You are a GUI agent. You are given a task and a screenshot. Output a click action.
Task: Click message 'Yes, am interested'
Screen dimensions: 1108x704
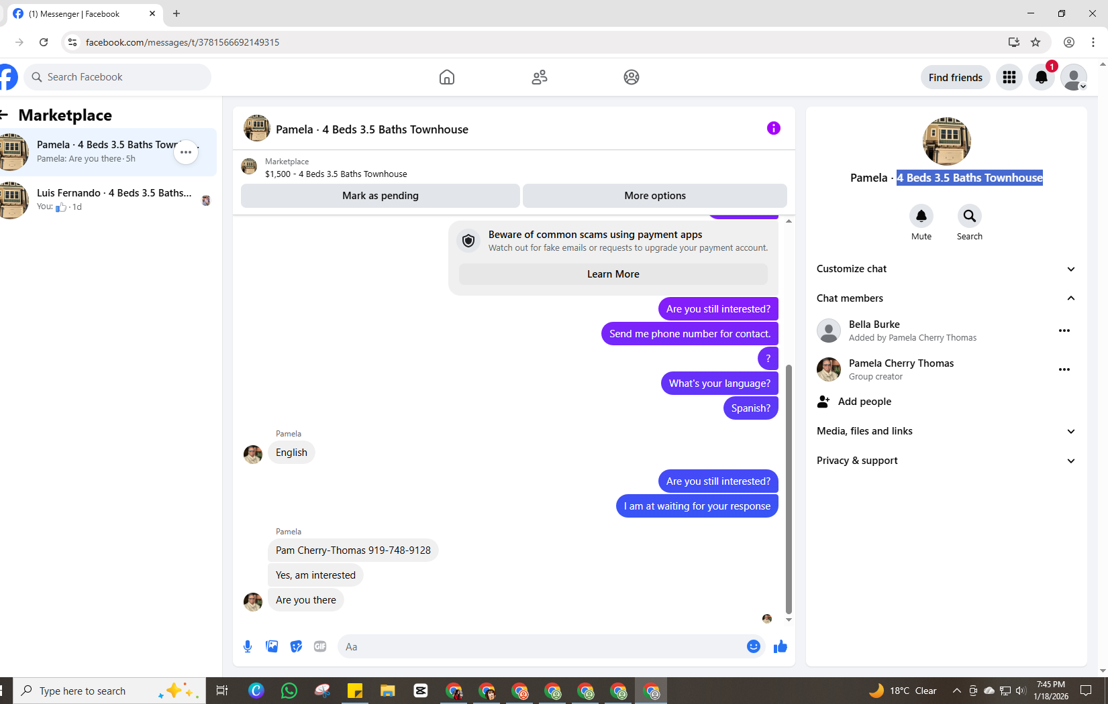pyautogui.click(x=315, y=575)
